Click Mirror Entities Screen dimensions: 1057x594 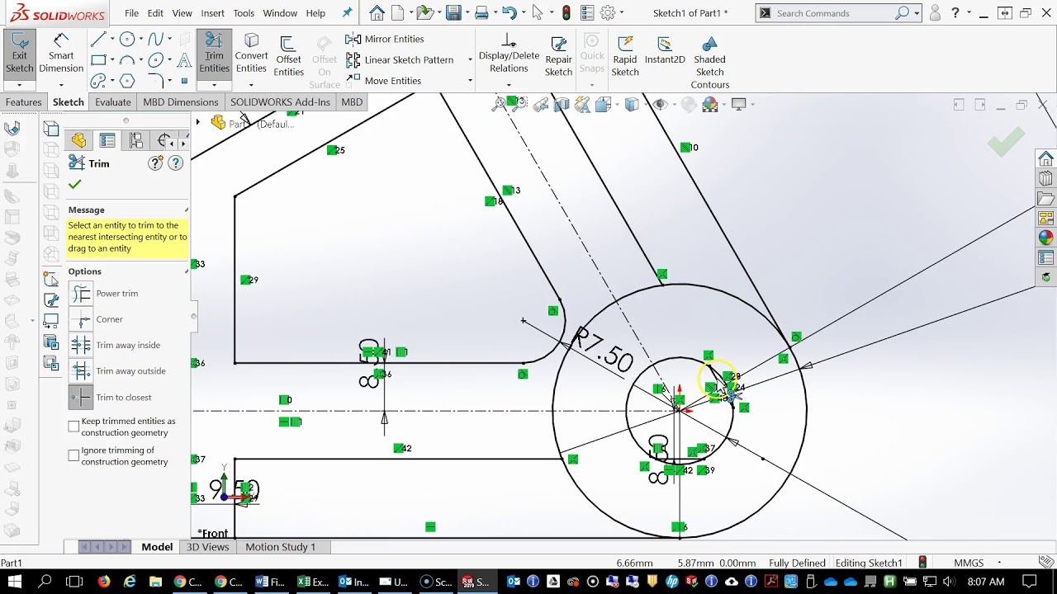pos(385,39)
